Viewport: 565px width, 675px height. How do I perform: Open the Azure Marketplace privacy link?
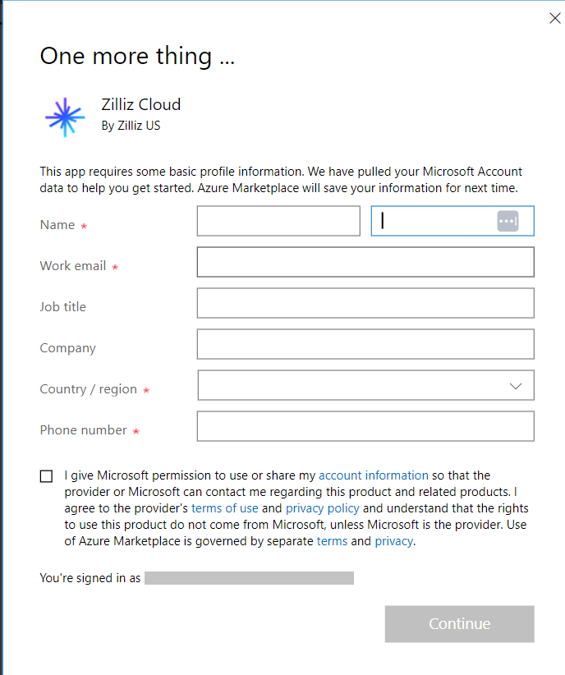[x=393, y=541]
